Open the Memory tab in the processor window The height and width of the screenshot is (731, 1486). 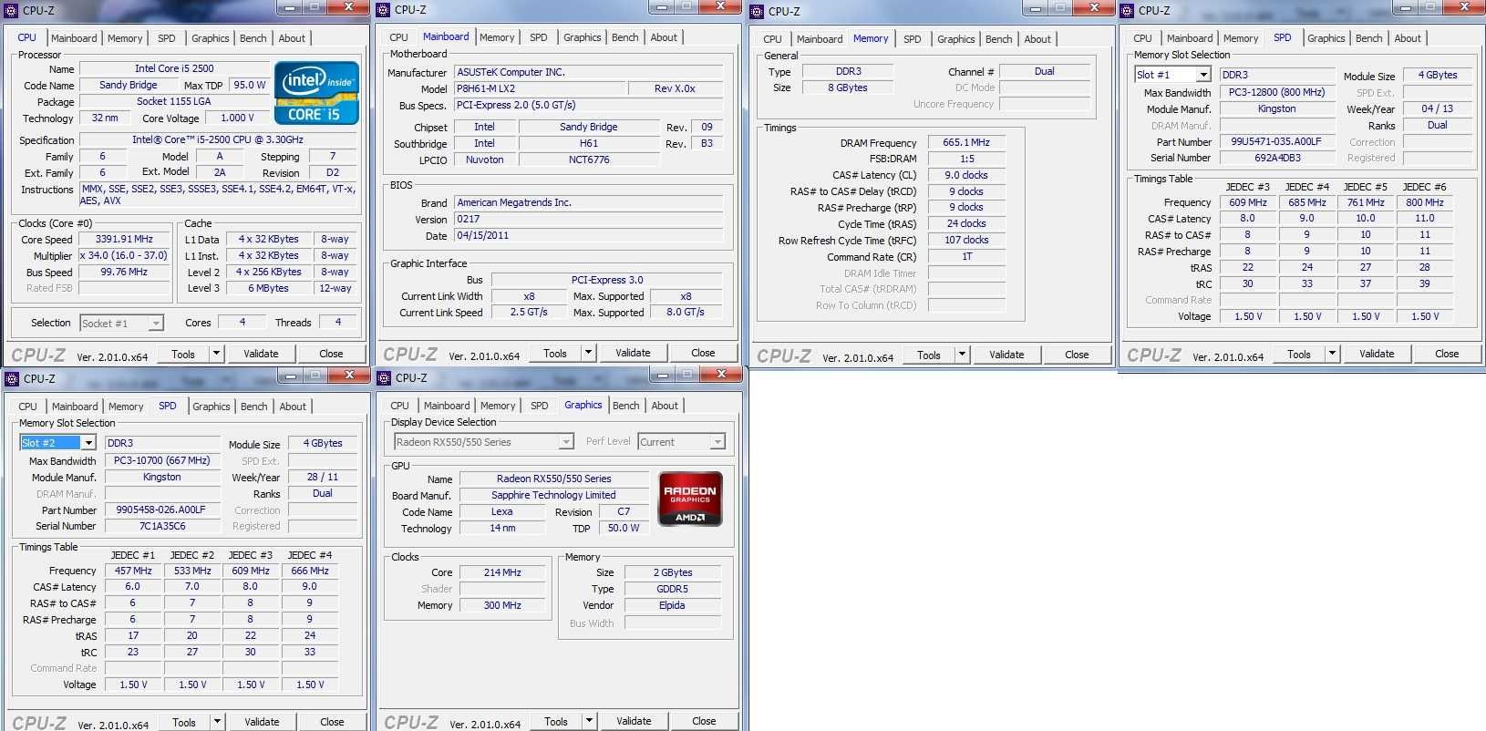coord(125,38)
